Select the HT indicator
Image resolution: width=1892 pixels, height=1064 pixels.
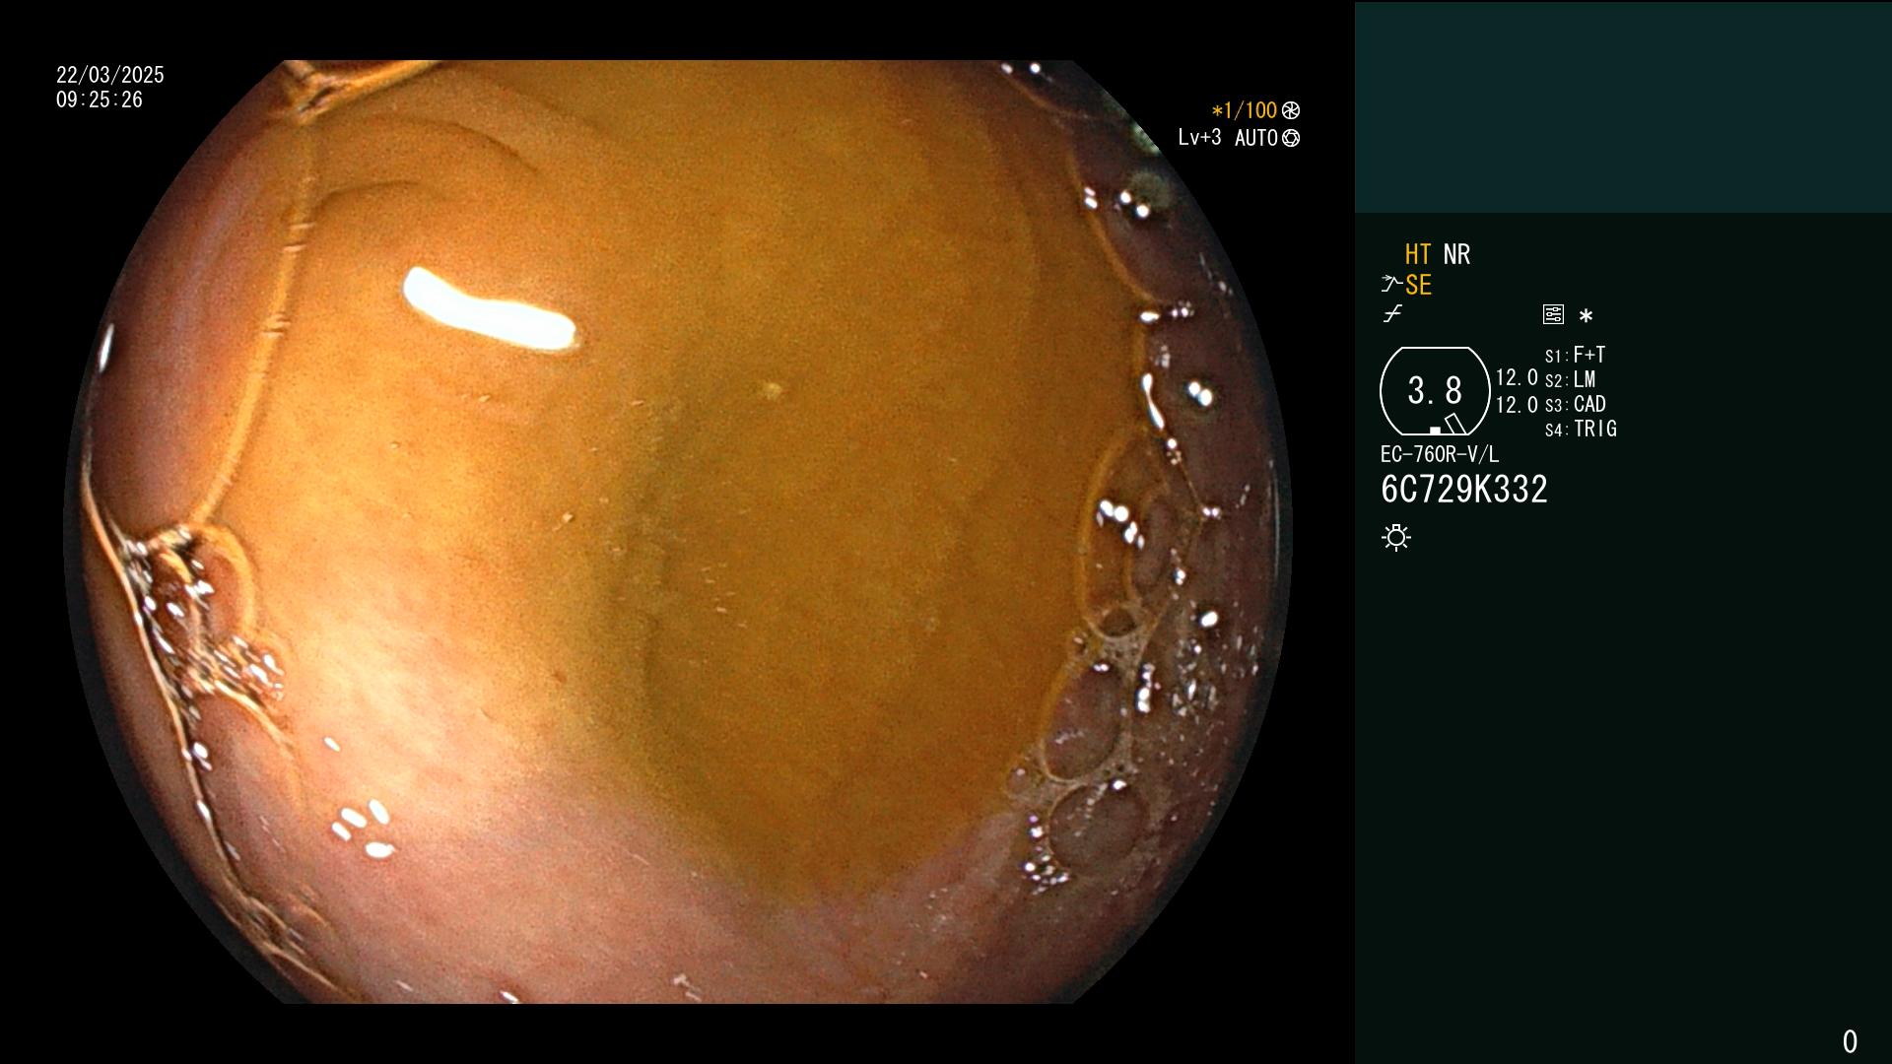(1418, 254)
